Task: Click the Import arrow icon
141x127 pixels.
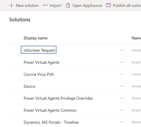Action: coord(45,5)
